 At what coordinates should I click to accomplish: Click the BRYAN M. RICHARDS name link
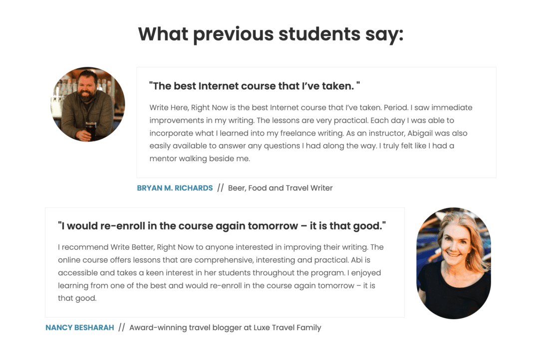[175, 188]
